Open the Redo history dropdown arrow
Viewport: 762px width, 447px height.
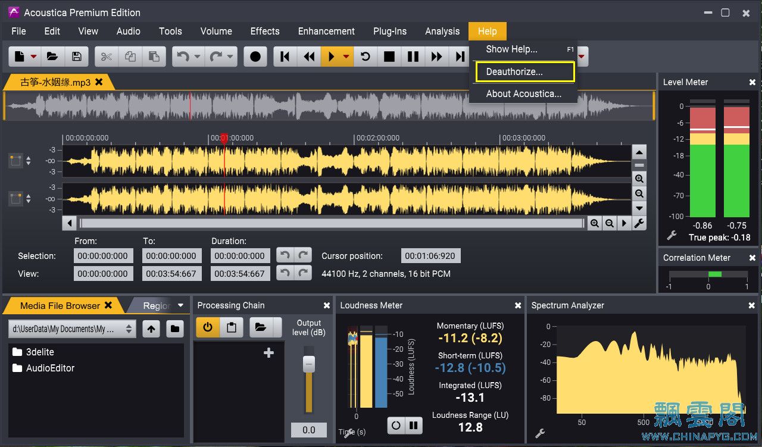(230, 57)
